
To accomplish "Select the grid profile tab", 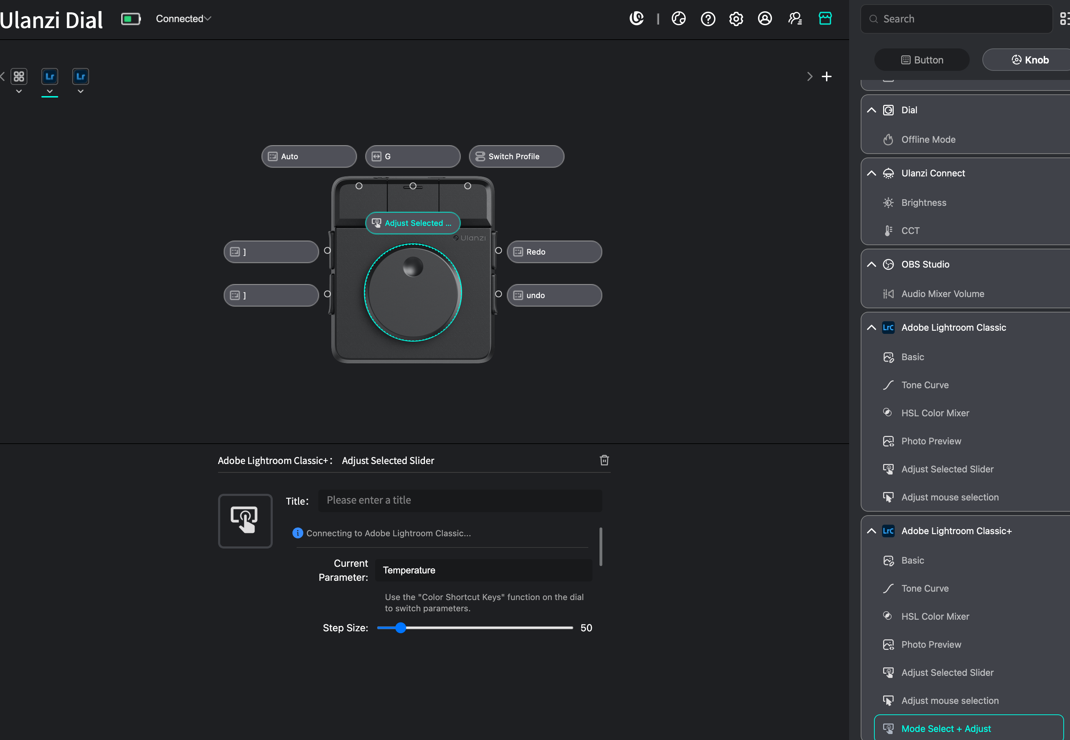I will click(19, 76).
